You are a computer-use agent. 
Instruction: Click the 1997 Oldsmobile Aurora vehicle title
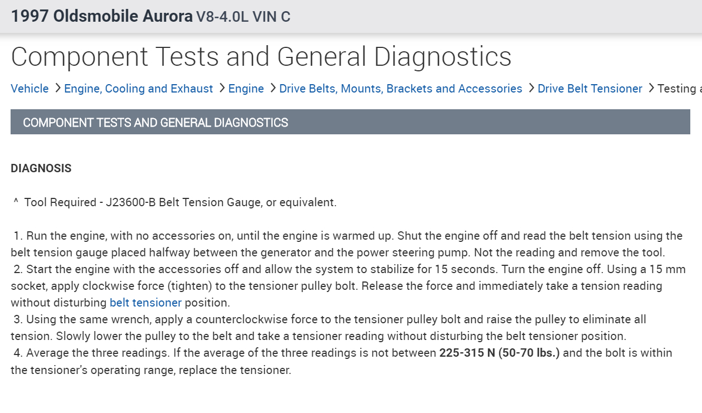(x=101, y=16)
